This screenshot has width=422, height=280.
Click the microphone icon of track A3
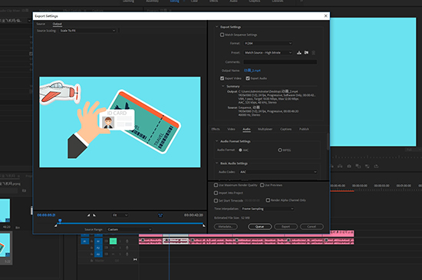[x=127, y=254]
